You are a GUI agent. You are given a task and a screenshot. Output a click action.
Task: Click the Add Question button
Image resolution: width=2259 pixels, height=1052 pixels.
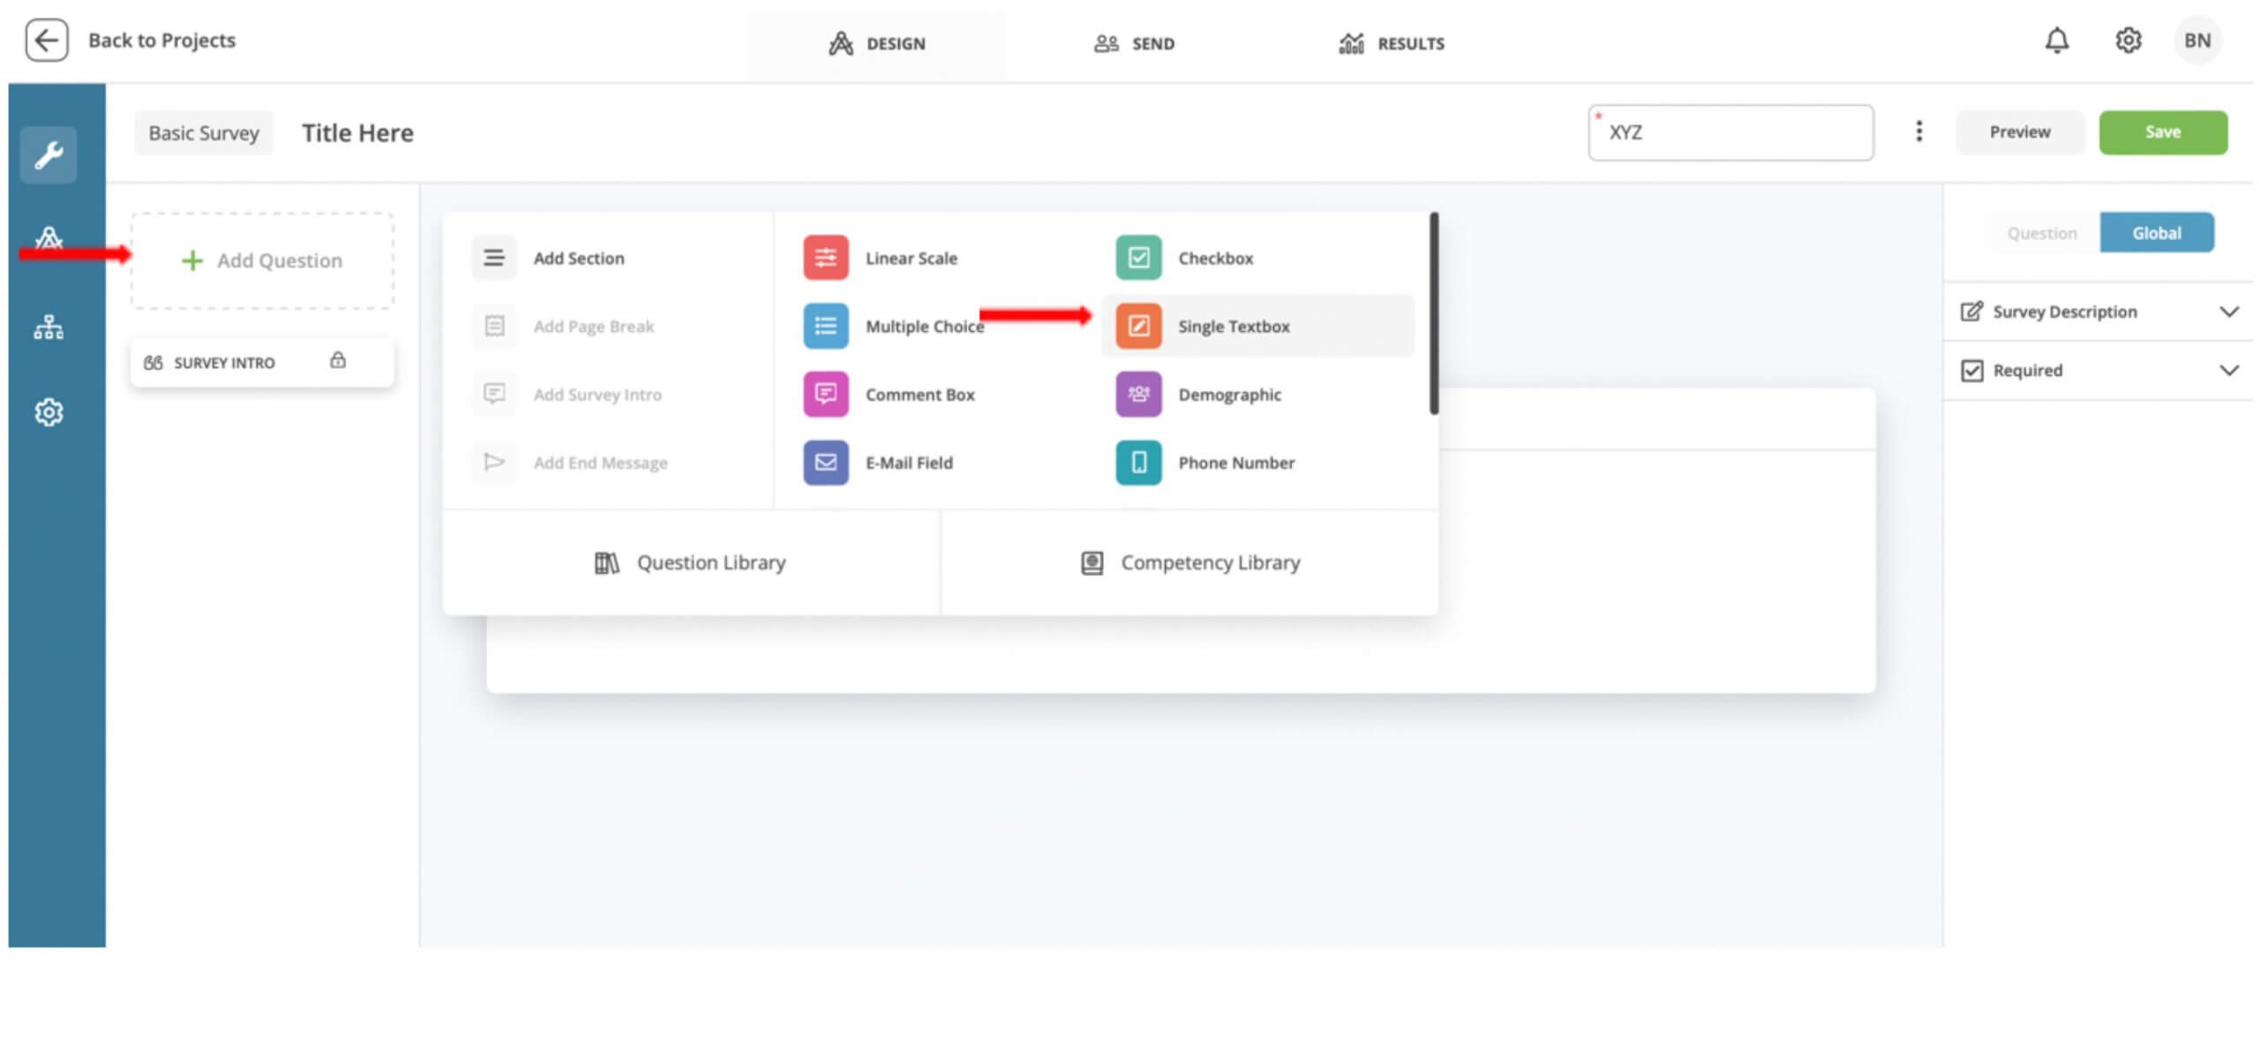[x=262, y=260]
